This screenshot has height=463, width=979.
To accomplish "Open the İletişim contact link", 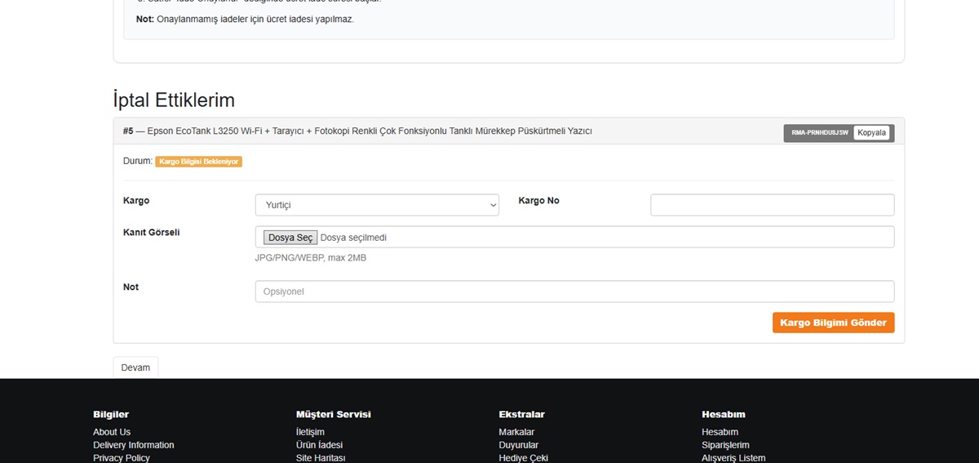I will click(x=310, y=432).
